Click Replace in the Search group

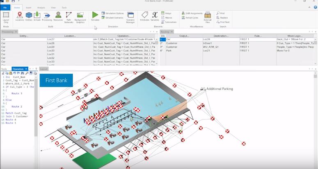tap(222, 18)
